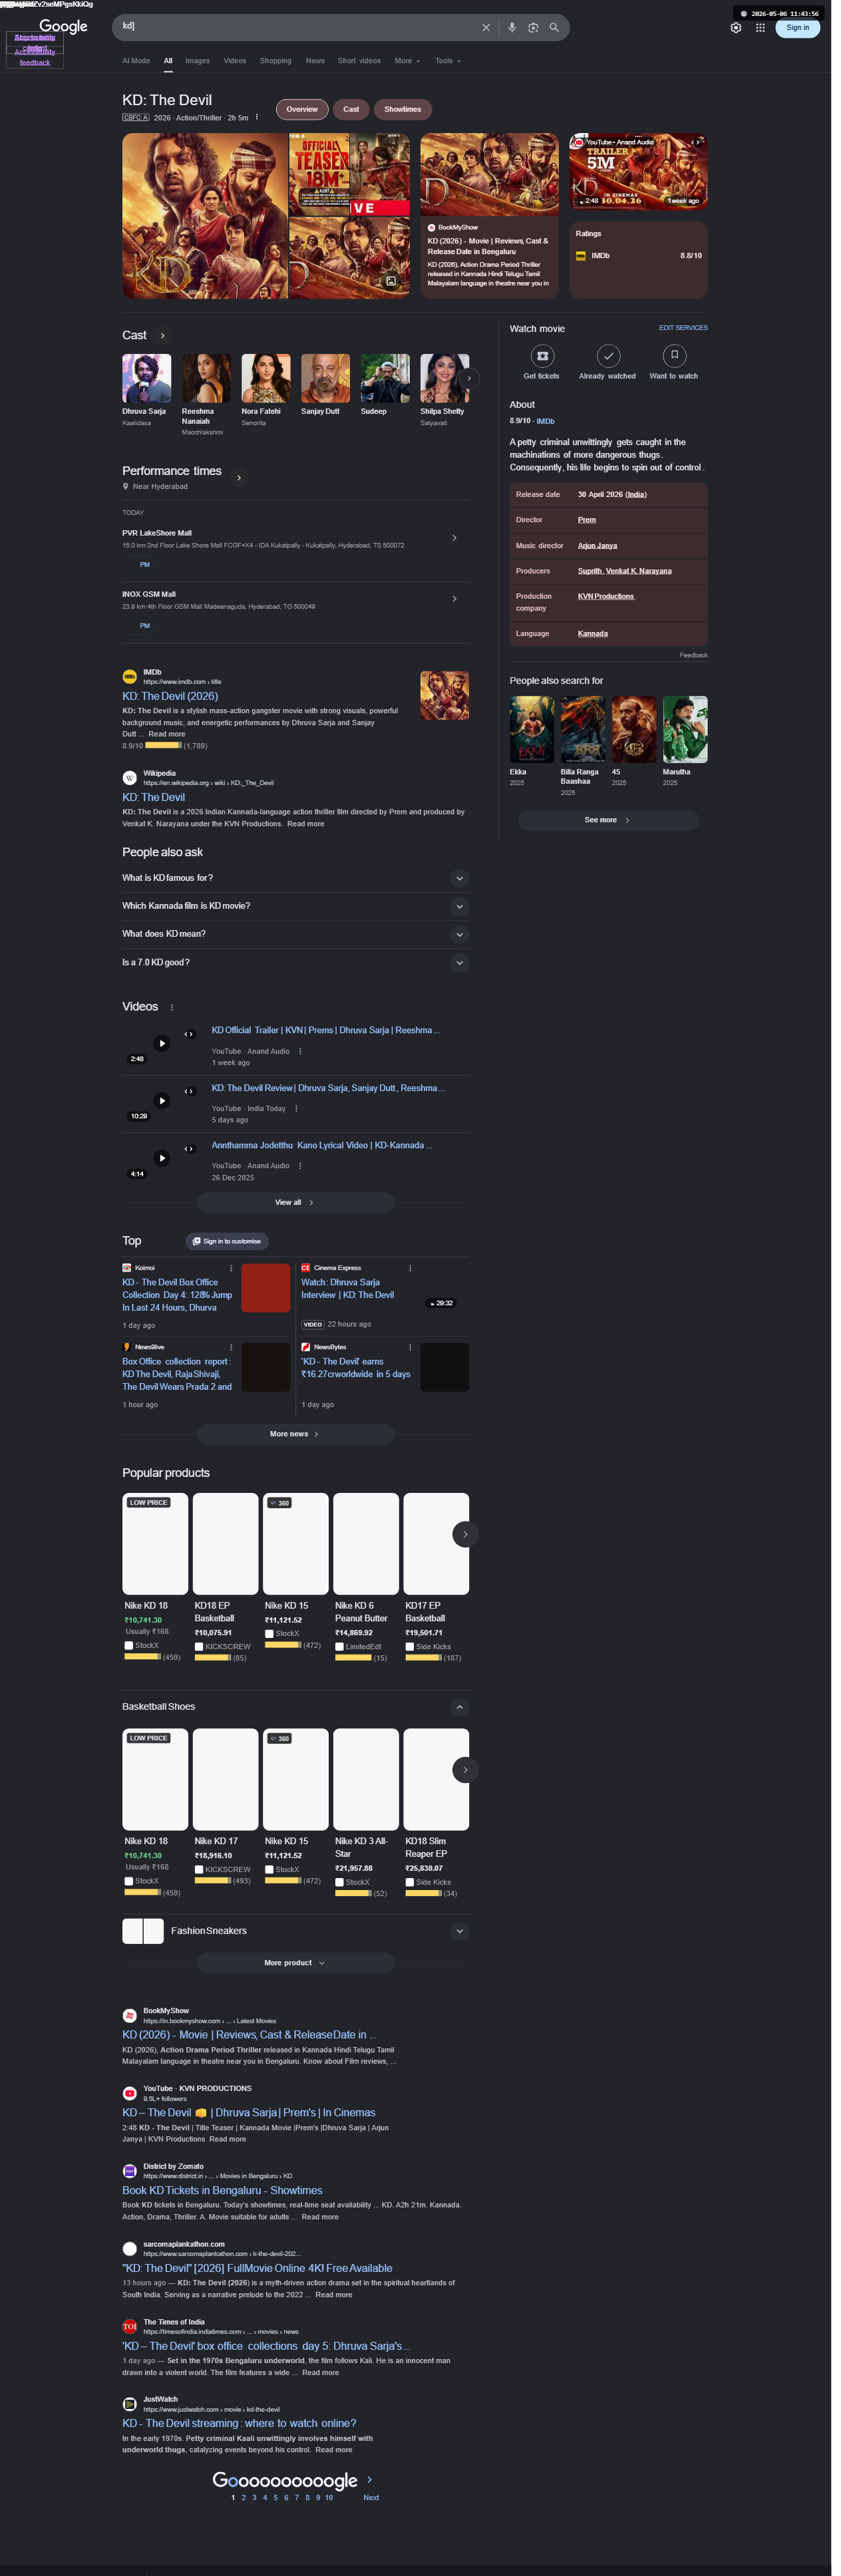This screenshot has height=2576, width=841.
Task: Open Edit Services link
Action: click(x=683, y=328)
